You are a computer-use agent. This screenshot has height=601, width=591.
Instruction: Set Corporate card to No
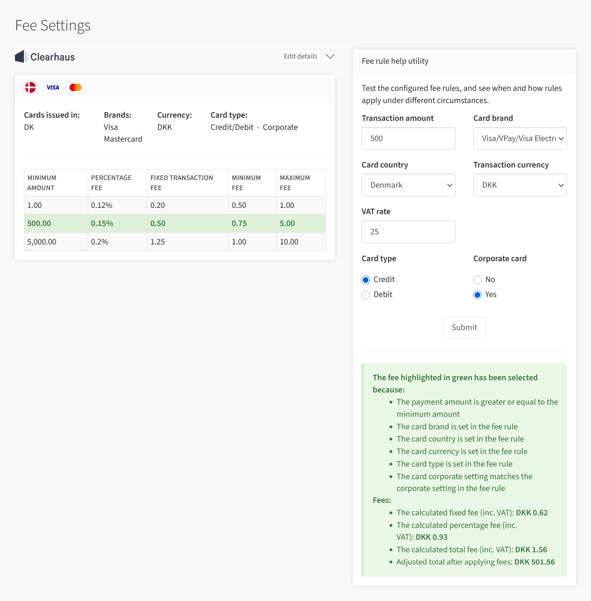[477, 280]
